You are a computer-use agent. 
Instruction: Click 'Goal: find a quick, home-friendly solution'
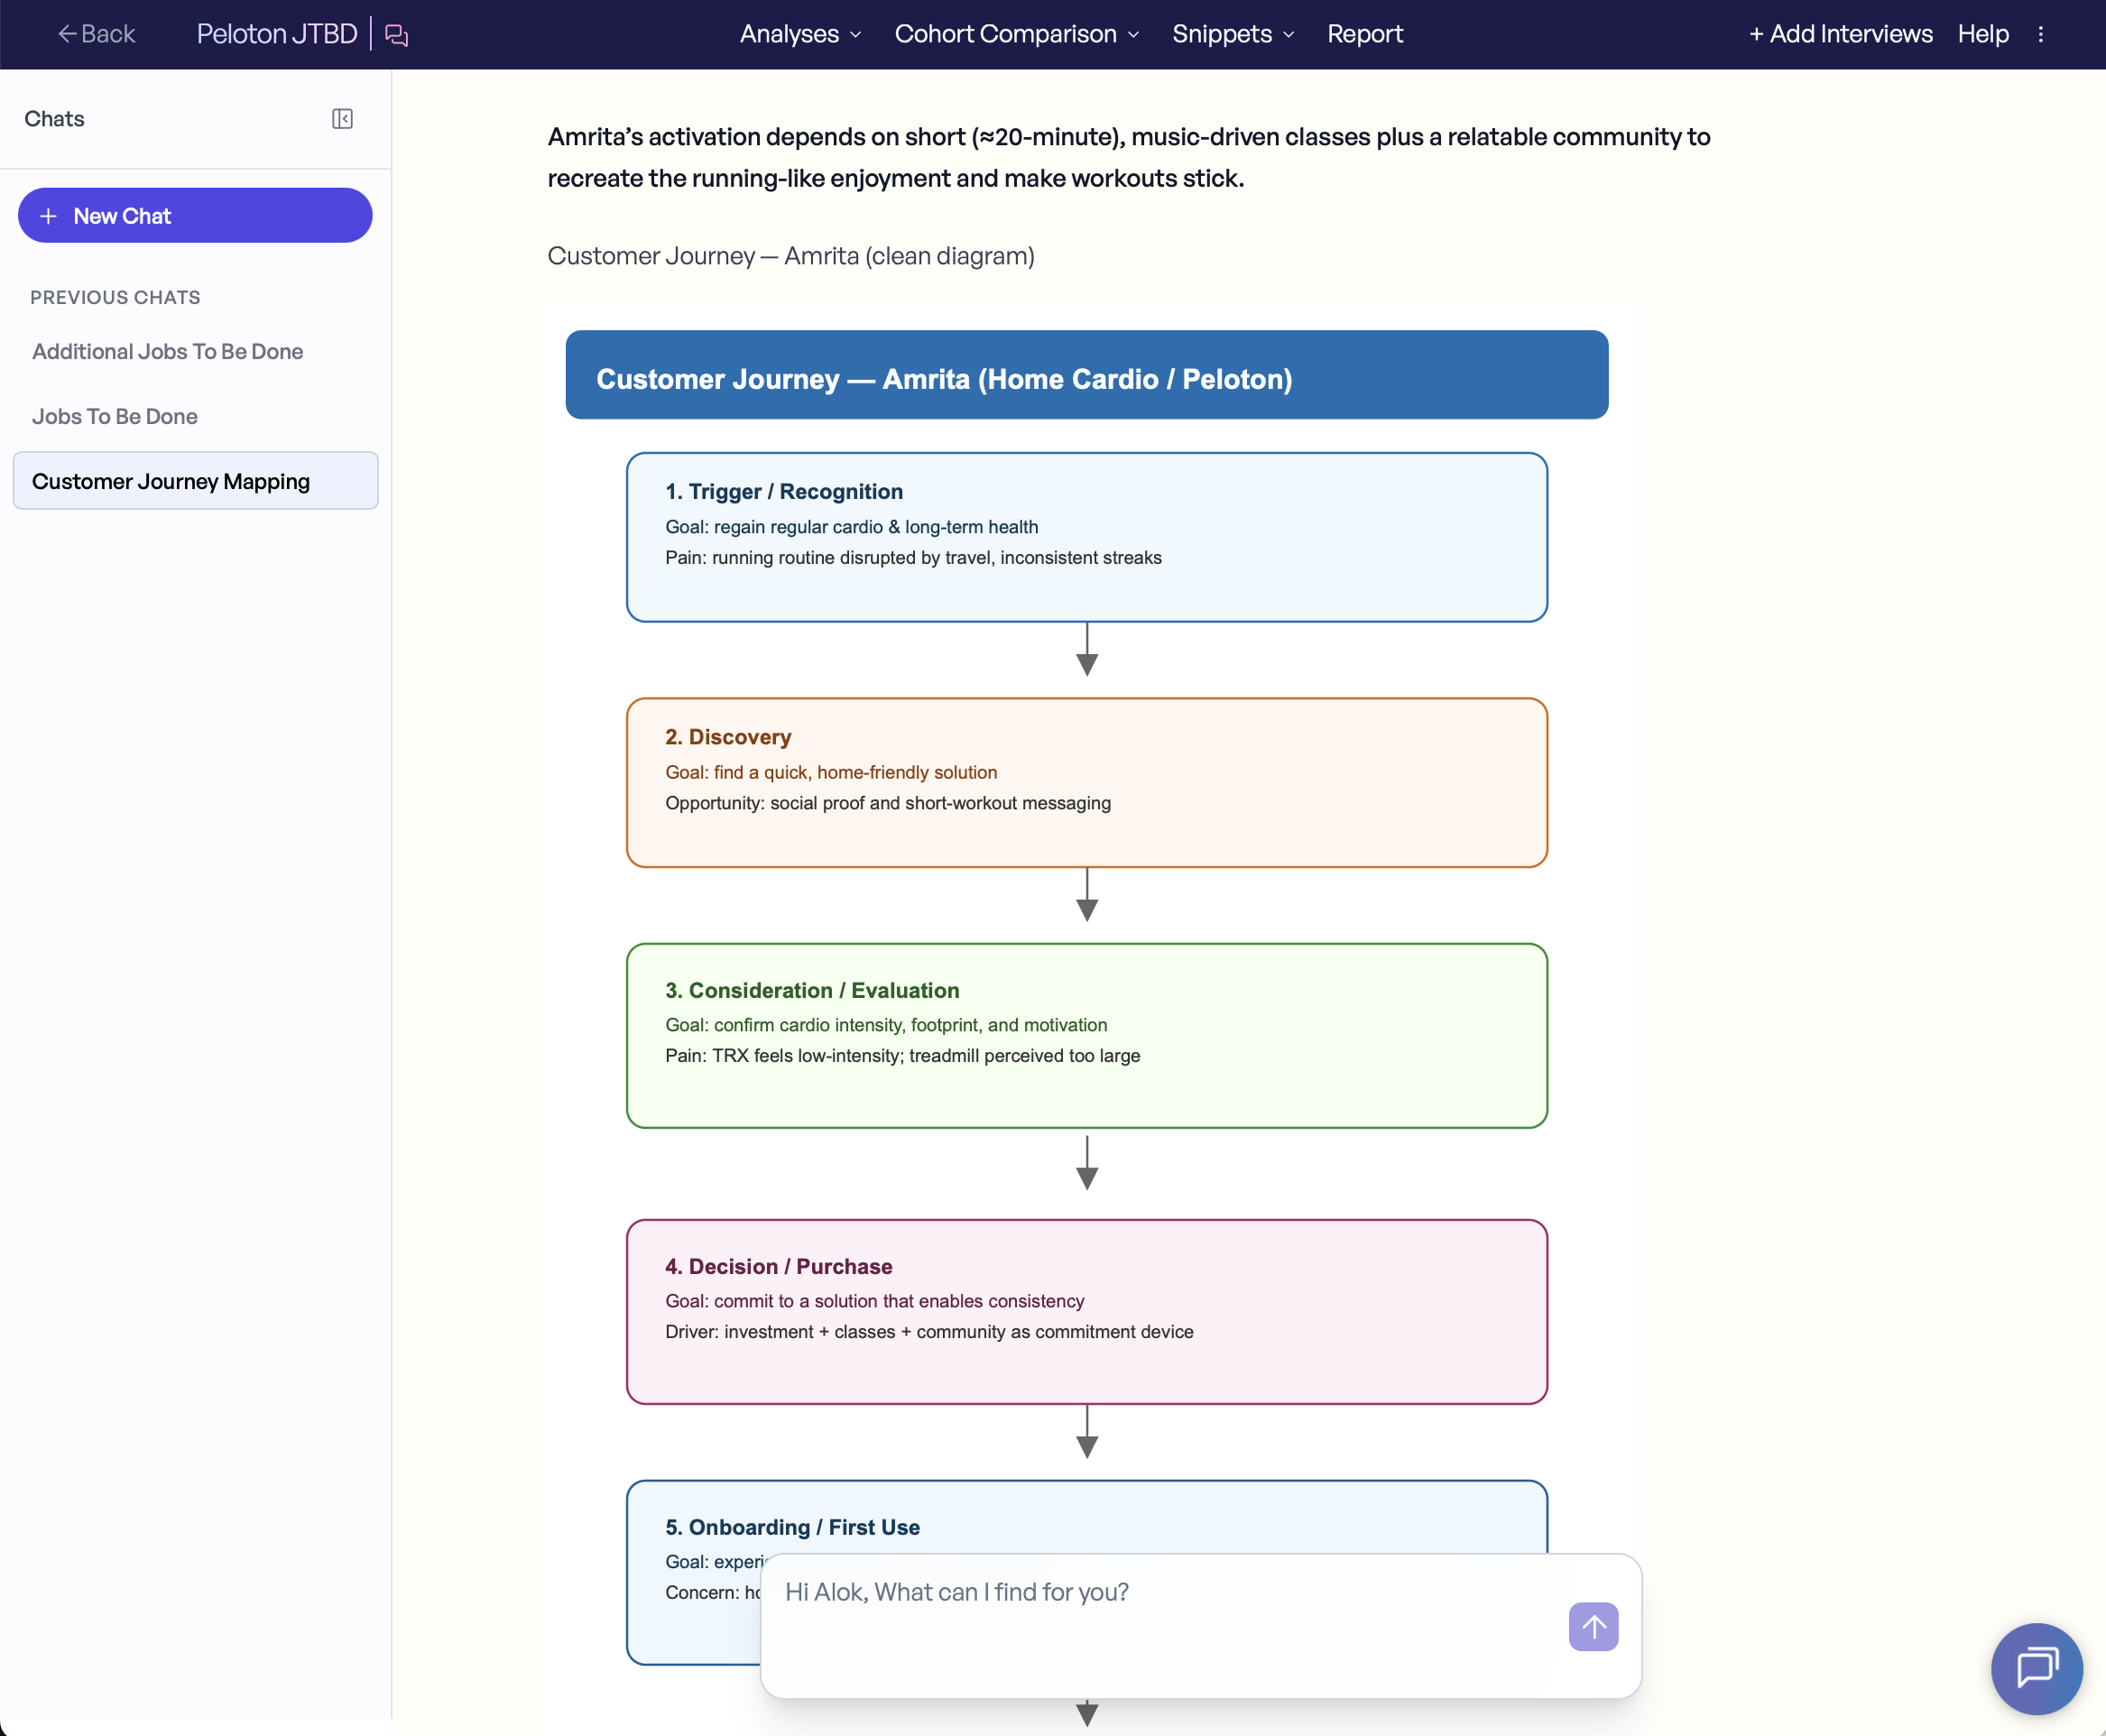[831, 772]
